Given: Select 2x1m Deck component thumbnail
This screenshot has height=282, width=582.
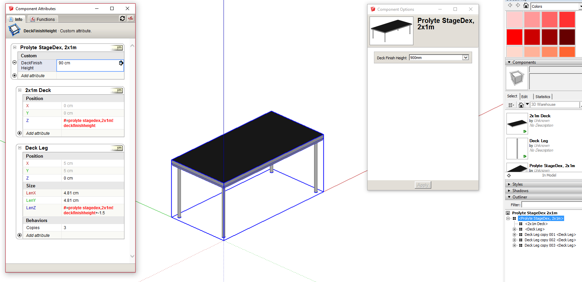Looking at the screenshot, I should coord(517,123).
